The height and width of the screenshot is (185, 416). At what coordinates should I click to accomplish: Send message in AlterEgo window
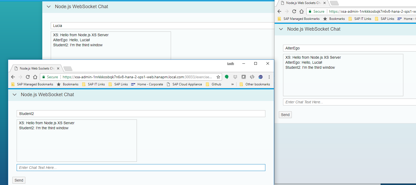tap(285, 115)
